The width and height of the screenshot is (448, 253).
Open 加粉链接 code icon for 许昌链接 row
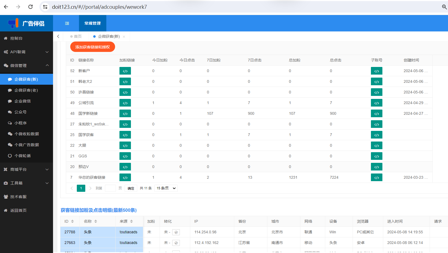click(x=125, y=92)
